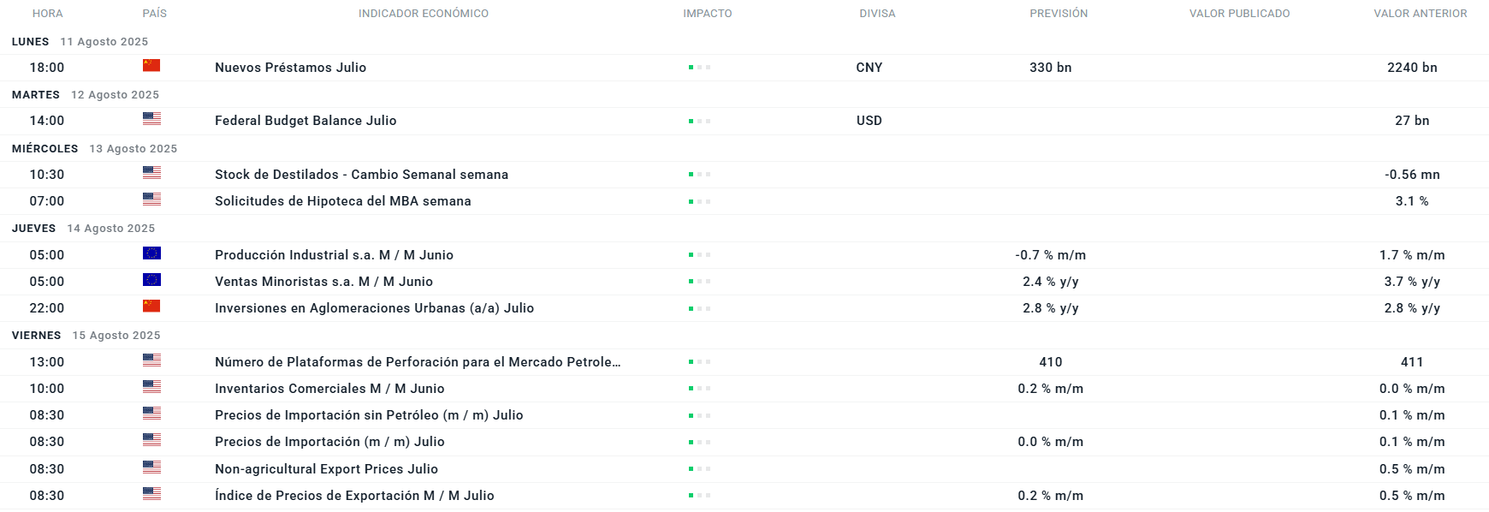The width and height of the screenshot is (1489, 512).
Task: Click the 330 bn forecast value for Nuevos Préstamos
Action: point(1051,67)
